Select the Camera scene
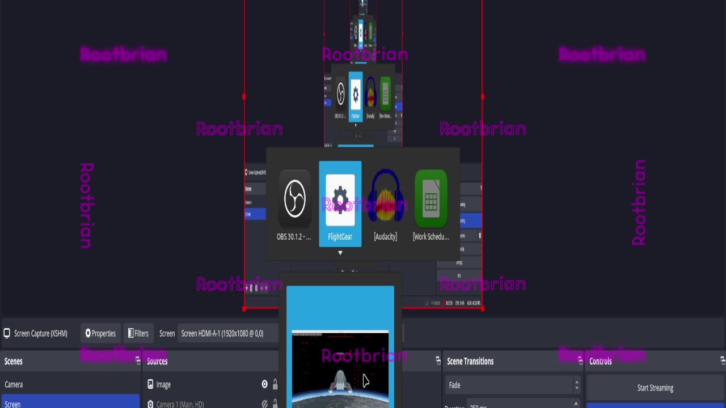This screenshot has width=726, height=408. click(x=70, y=384)
